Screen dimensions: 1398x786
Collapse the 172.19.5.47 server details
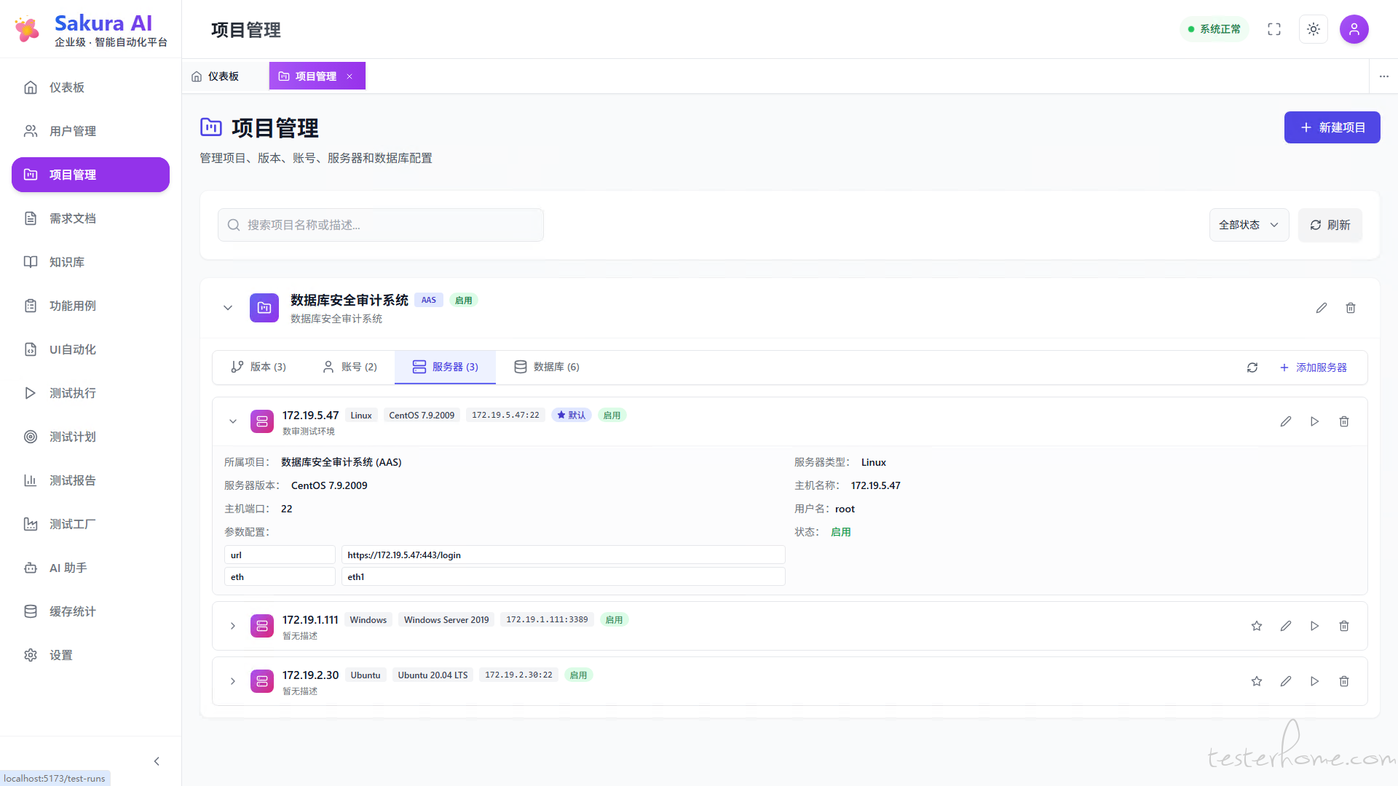(x=233, y=421)
